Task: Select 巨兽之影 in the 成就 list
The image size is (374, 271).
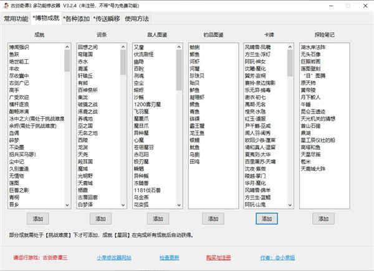Action: point(19,190)
